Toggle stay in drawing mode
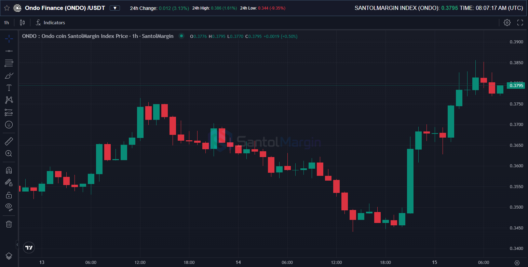This screenshot has height=267, width=528. (x=9, y=182)
